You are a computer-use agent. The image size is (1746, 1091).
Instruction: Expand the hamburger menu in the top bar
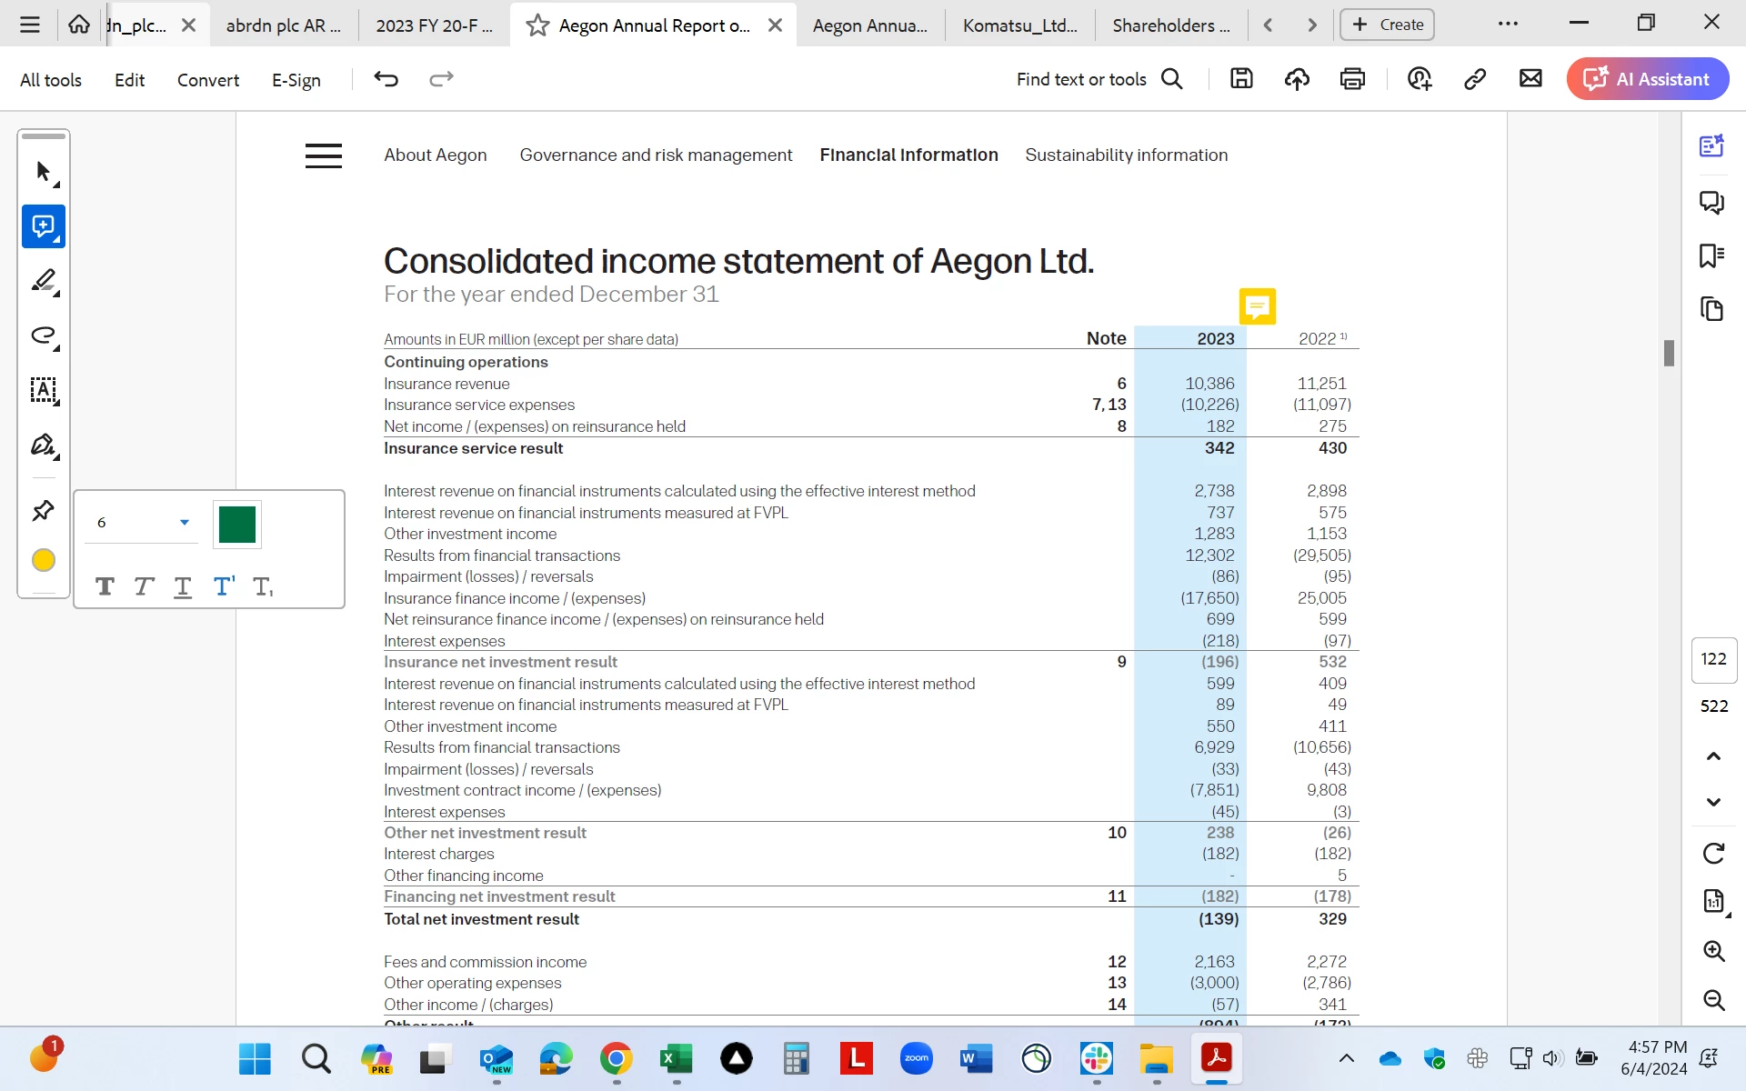pyautogui.click(x=29, y=25)
